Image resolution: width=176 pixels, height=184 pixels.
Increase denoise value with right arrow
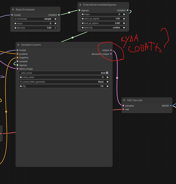tap(56, 28)
